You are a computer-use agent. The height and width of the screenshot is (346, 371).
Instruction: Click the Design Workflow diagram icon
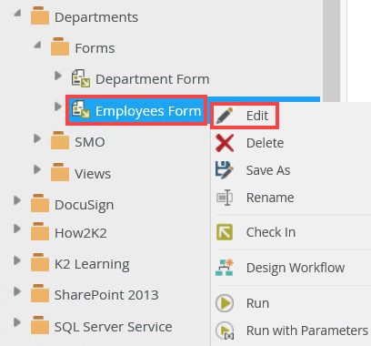coord(225,268)
